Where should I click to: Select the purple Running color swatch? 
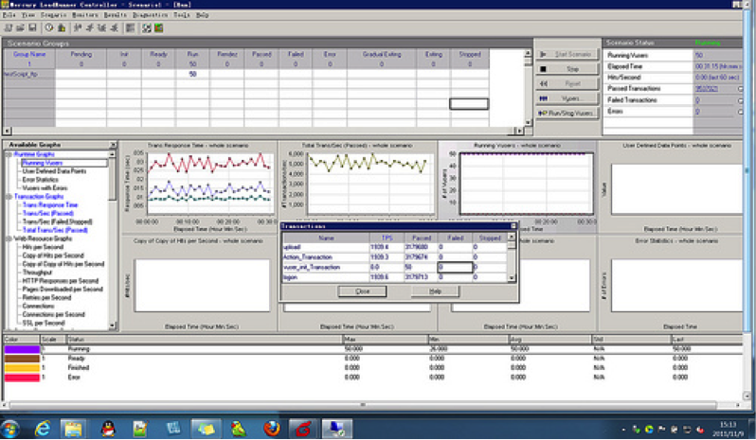point(22,349)
